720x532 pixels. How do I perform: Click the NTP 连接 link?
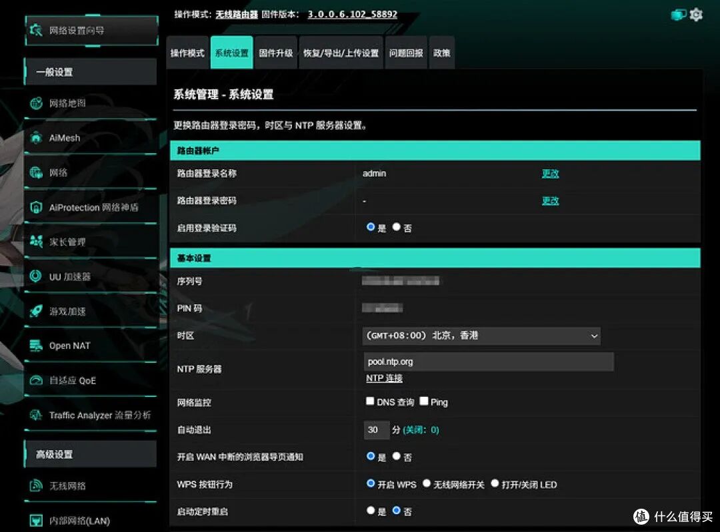384,378
